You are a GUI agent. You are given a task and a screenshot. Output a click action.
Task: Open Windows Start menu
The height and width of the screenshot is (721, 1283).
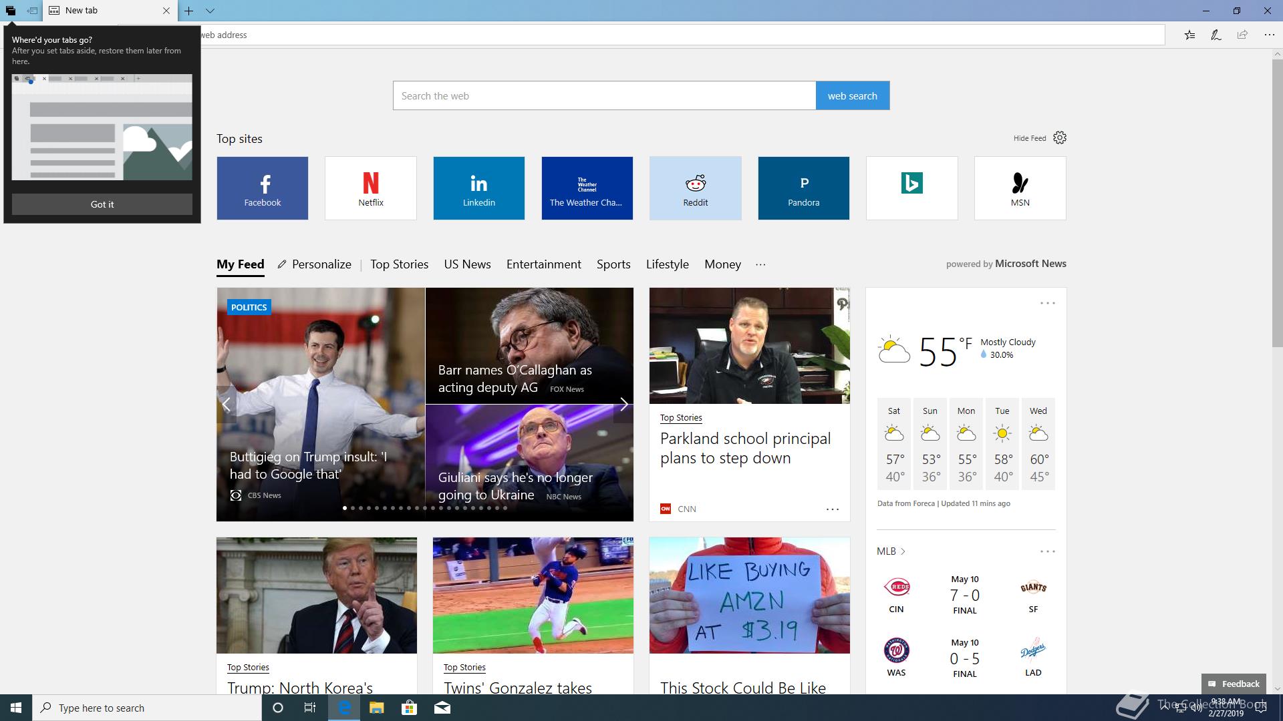point(16,708)
